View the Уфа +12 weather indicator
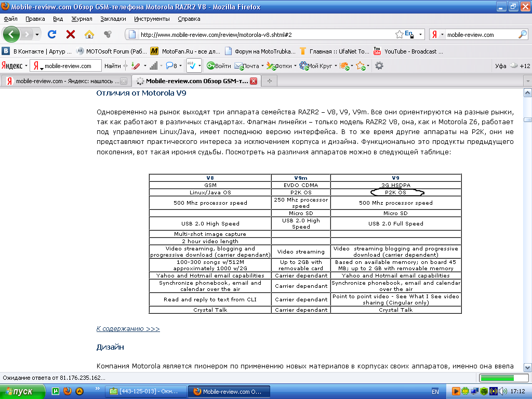This screenshot has width=532, height=399. tap(512, 66)
